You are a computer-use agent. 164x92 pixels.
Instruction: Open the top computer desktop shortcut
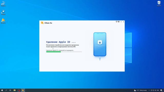[x=3, y=4]
